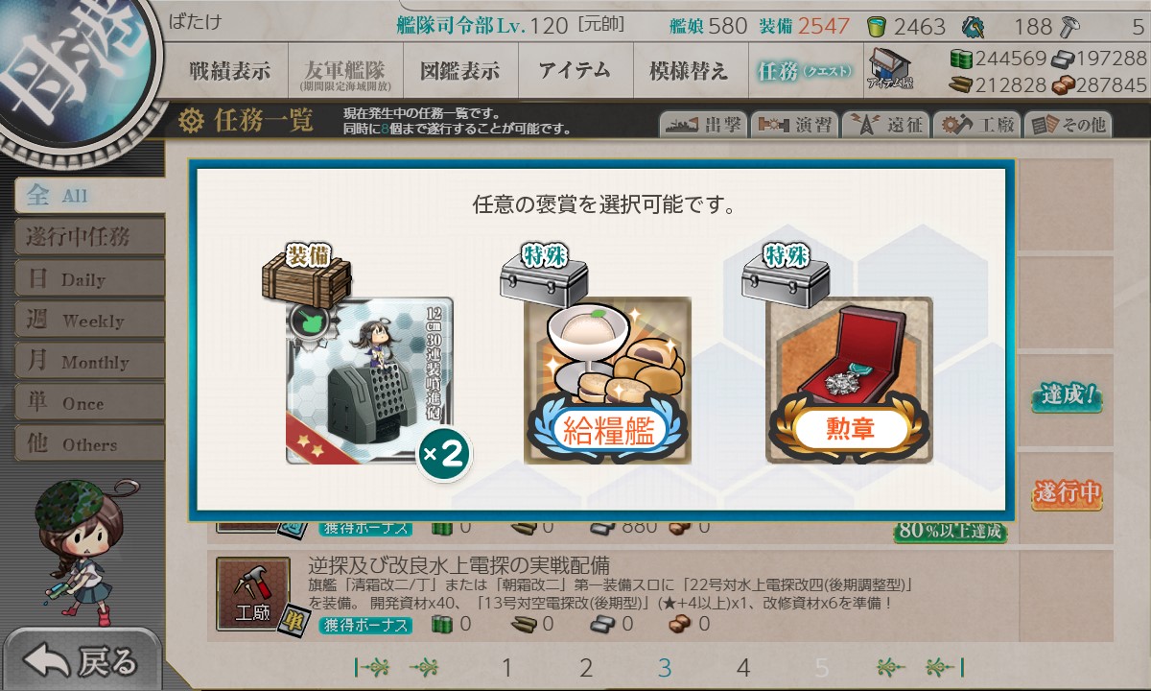Go to quest page 4

pos(743,668)
